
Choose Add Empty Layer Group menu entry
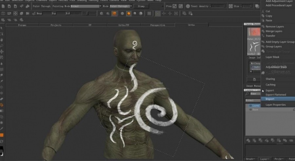[280, 42]
